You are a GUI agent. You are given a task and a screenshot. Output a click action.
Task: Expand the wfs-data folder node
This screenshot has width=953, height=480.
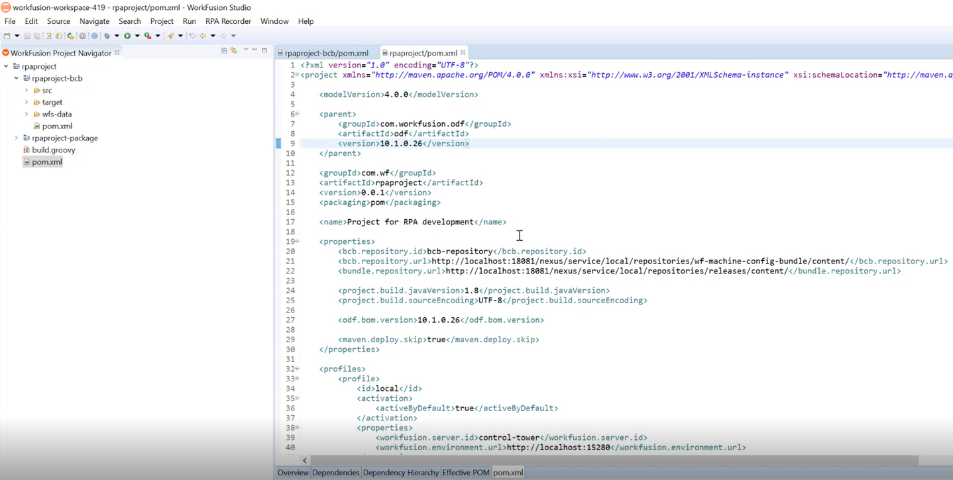[x=27, y=114]
